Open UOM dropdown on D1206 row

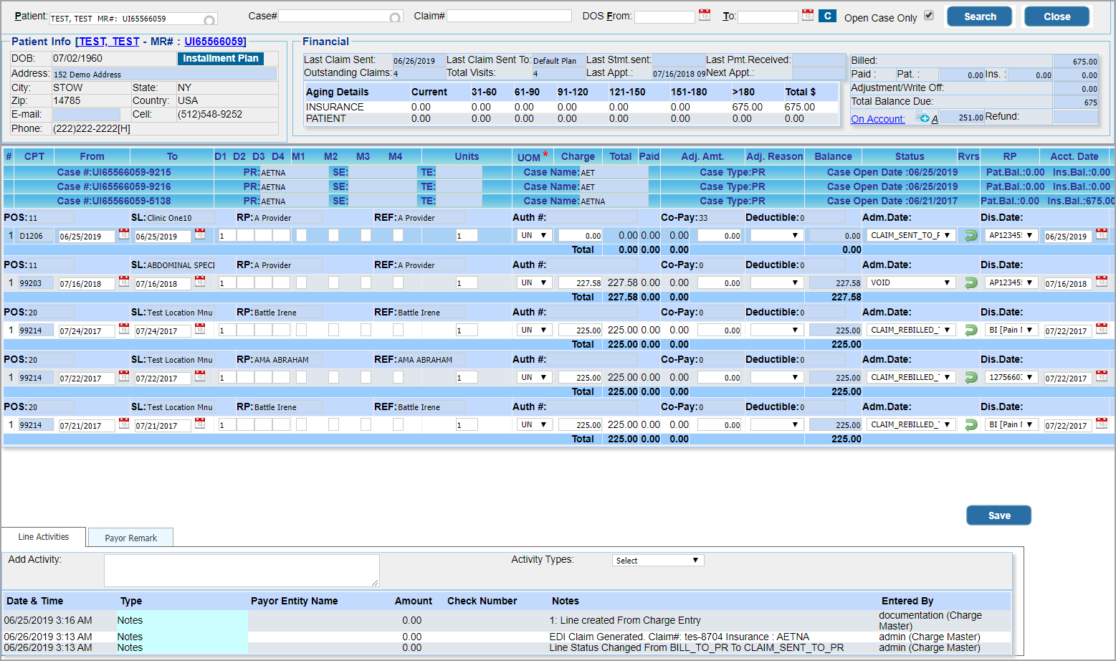click(534, 235)
